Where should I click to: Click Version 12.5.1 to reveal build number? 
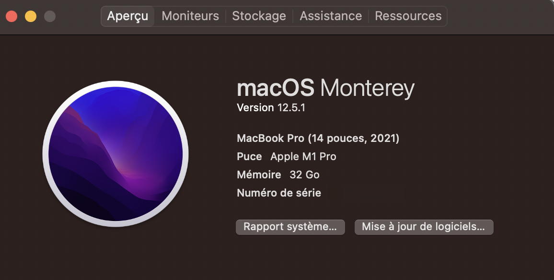(271, 108)
